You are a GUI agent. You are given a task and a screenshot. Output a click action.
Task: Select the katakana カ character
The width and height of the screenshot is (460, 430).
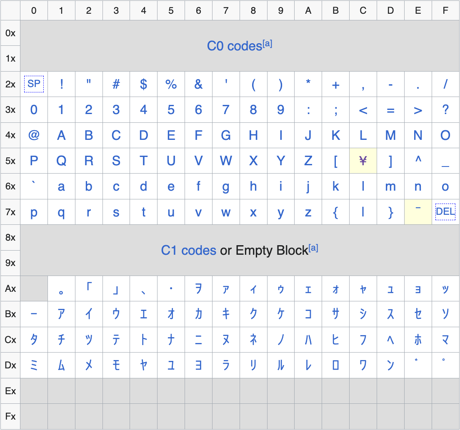pos(198,314)
